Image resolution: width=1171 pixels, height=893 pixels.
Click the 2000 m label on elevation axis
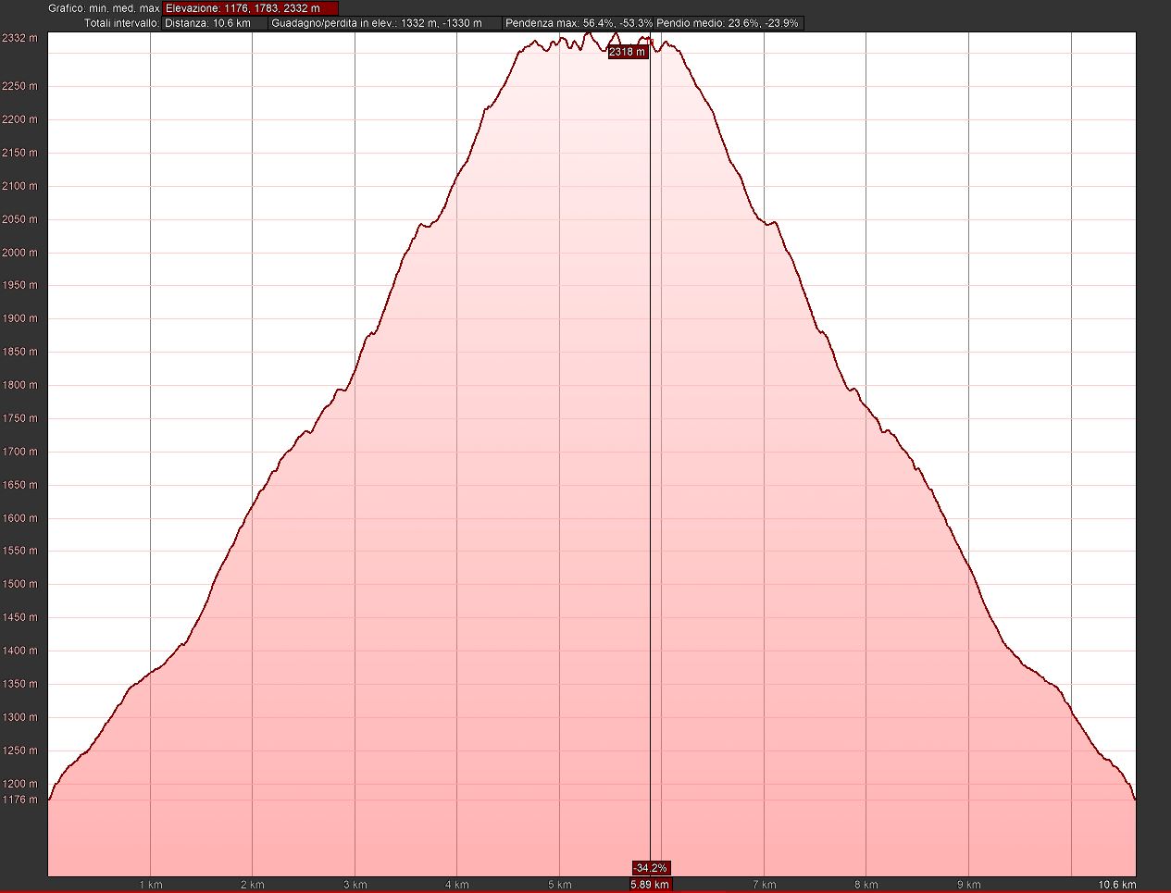(19, 253)
